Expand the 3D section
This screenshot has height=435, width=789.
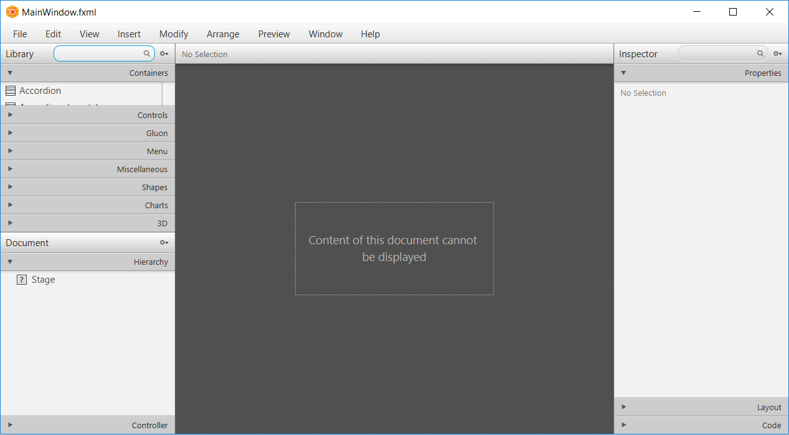click(10, 222)
